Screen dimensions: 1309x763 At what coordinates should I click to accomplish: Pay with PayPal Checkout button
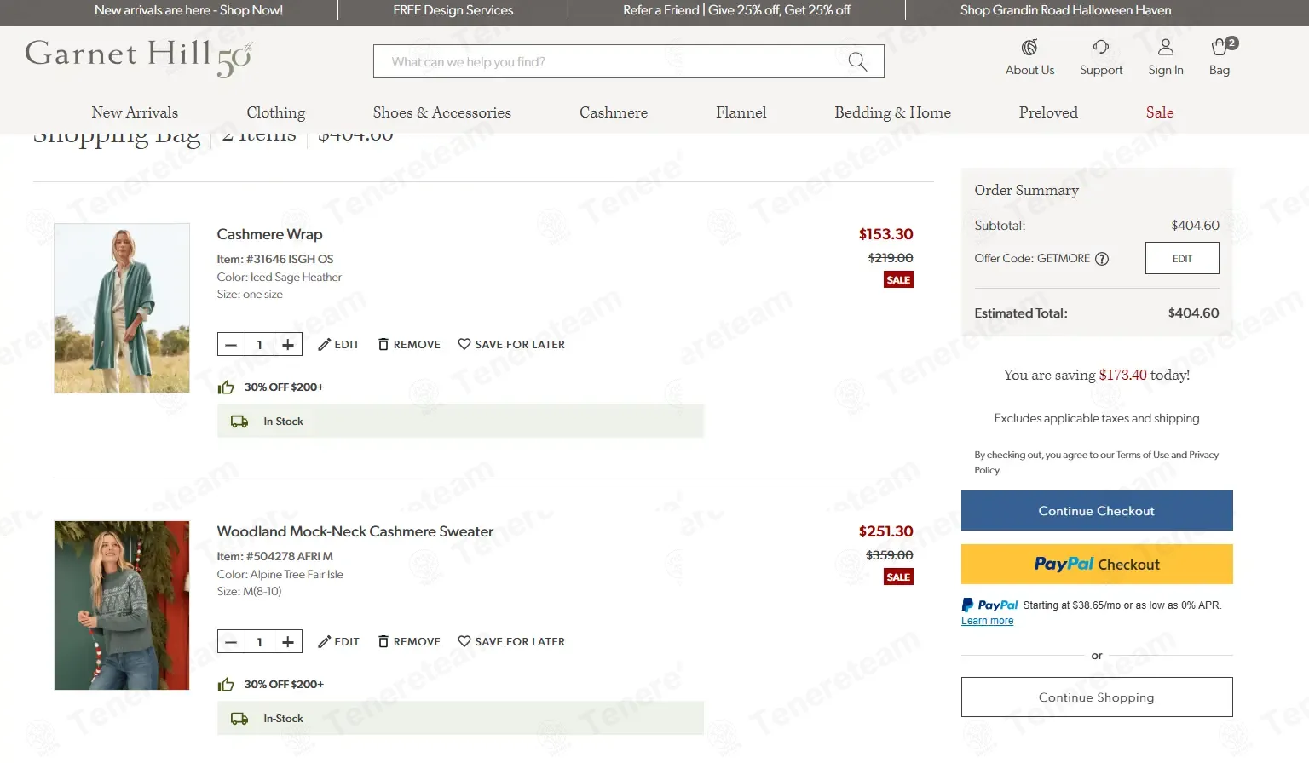click(1097, 565)
